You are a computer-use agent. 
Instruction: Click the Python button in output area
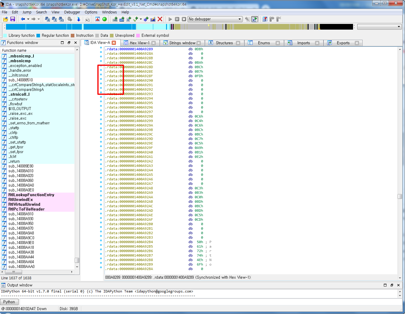[x=9, y=302]
